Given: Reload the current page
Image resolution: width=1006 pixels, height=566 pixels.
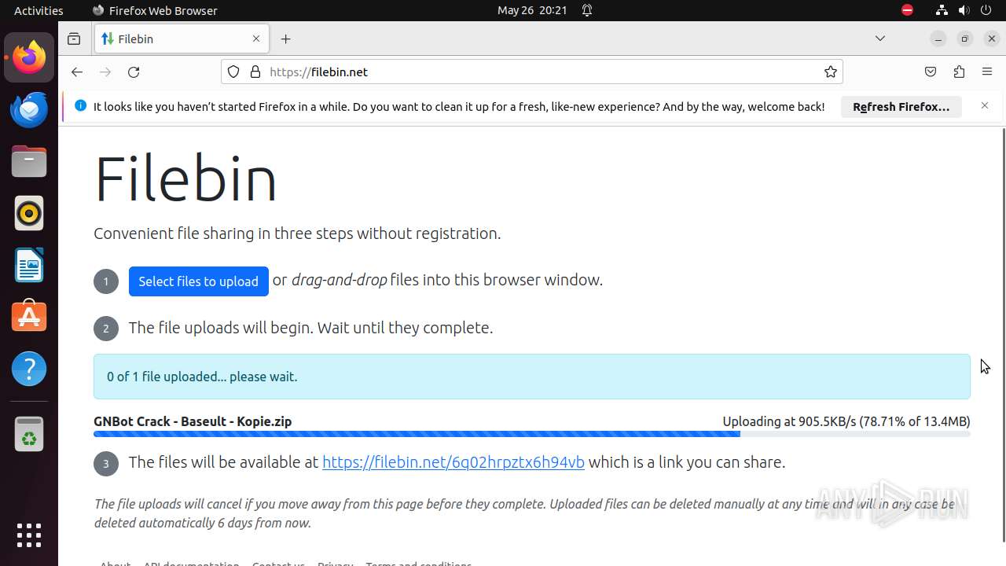Looking at the screenshot, I should click(134, 72).
